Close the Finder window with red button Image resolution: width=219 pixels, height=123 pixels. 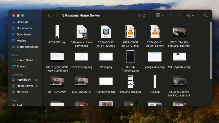13,16
